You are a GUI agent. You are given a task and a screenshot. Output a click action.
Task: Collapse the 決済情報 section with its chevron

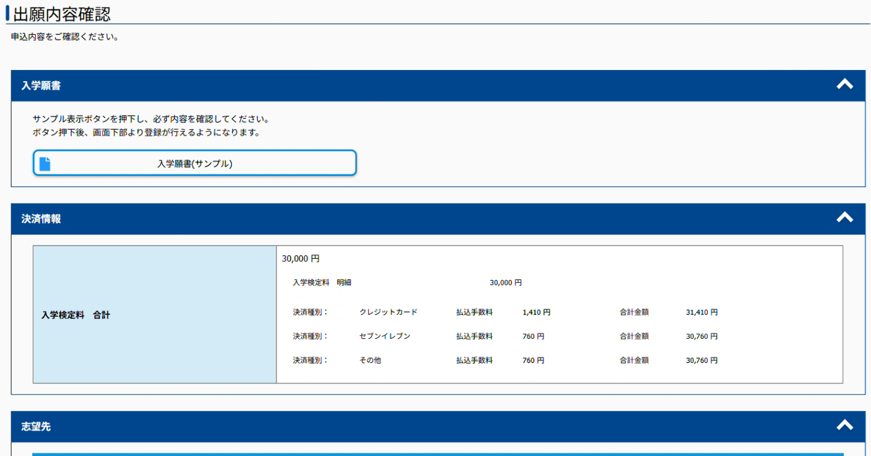(x=844, y=218)
